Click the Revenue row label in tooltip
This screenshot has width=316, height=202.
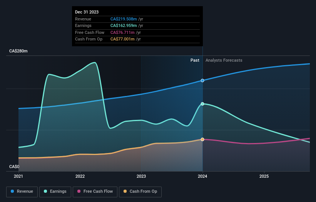point(83,19)
